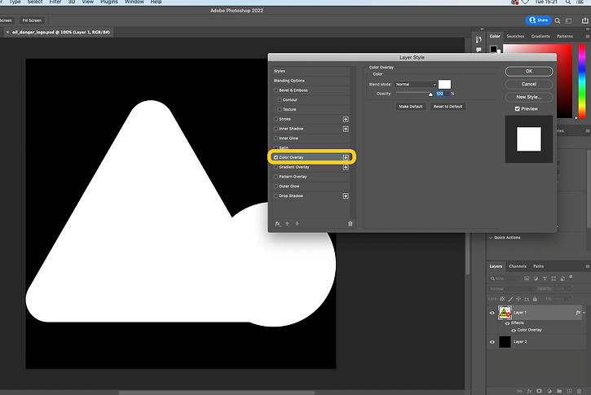
Task: Click the fx menu icon in Layer Style dialog
Action: [x=278, y=224]
